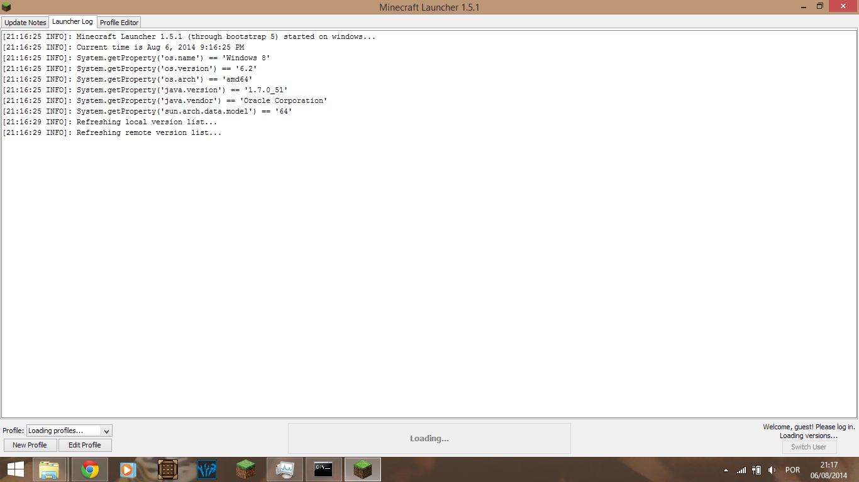Click the "Welcome, guest! Please log in." text
859x482 pixels.
coord(809,427)
